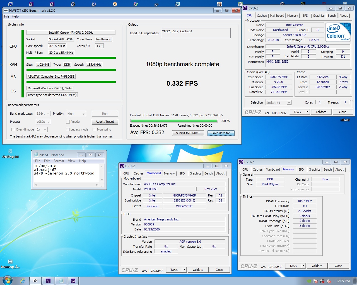Click Core Speed 3707.69 MHz value
This screenshot has height=285, width=357.
point(279,77)
